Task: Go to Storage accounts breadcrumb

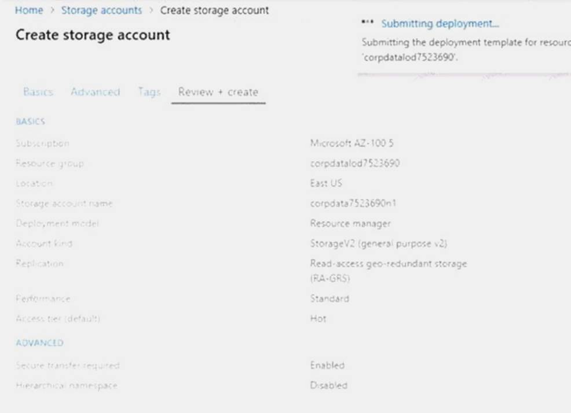Action: 101,10
